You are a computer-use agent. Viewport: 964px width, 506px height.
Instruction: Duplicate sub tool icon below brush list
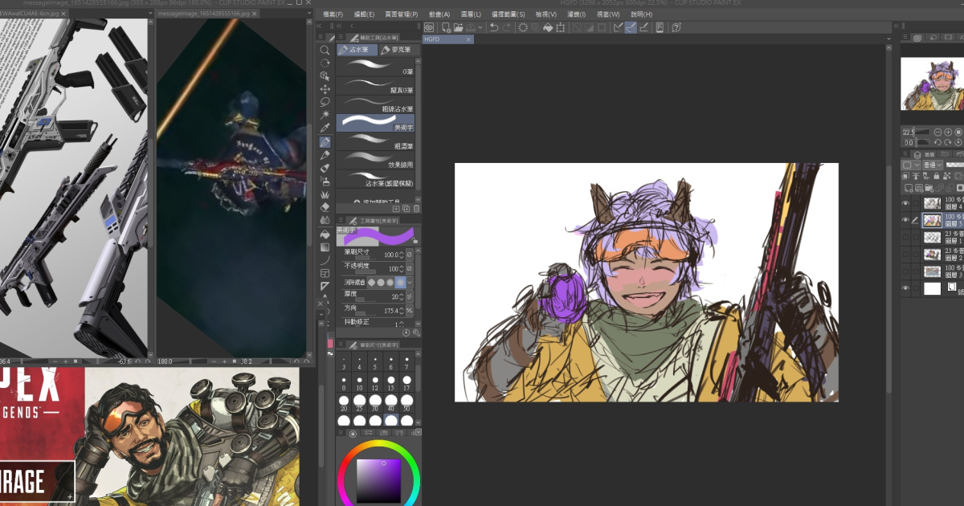406,209
